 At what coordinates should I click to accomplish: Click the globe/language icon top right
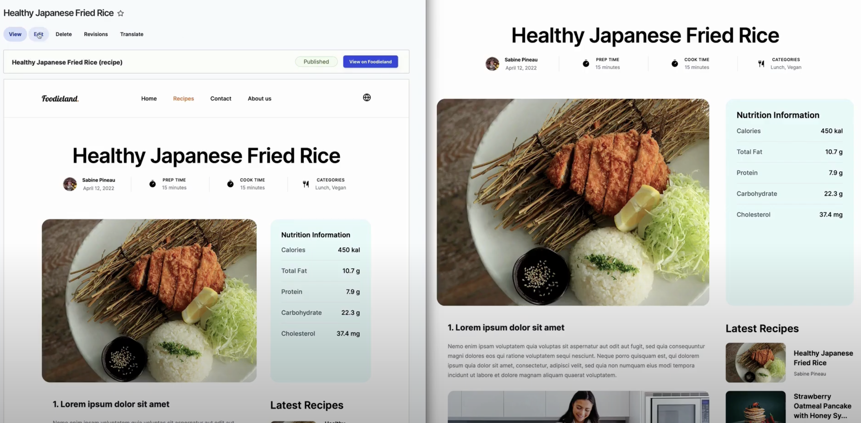[367, 97]
